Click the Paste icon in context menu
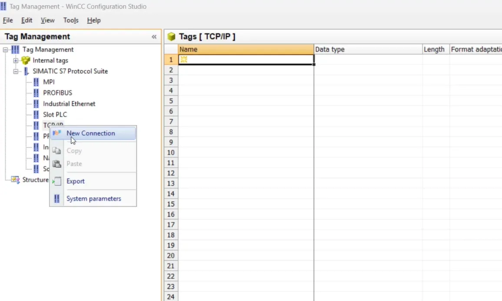Screen dimensions: 502x301 [x=57, y=164]
